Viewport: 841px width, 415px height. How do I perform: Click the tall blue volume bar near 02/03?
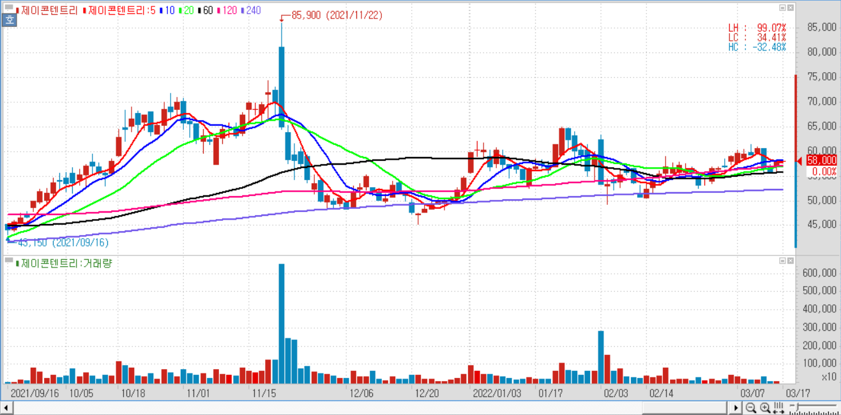(x=601, y=357)
